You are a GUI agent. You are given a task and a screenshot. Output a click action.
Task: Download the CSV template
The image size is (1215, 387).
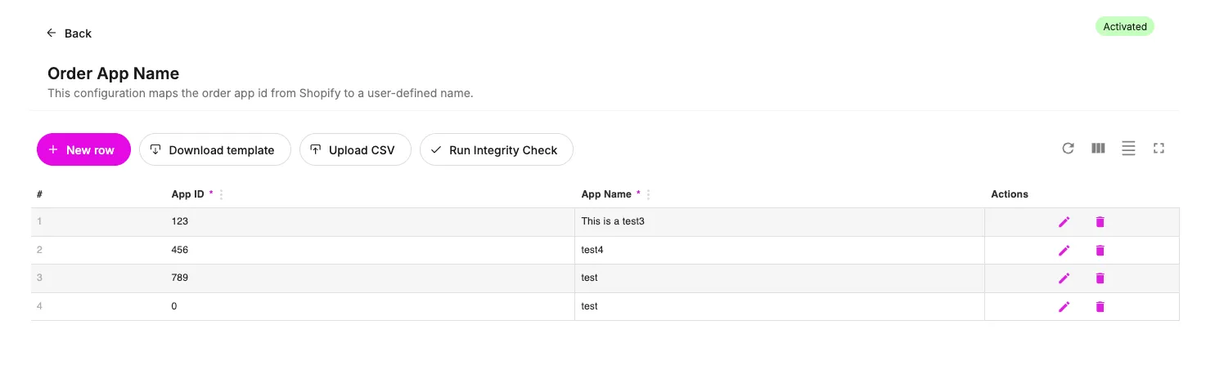[215, 149]
